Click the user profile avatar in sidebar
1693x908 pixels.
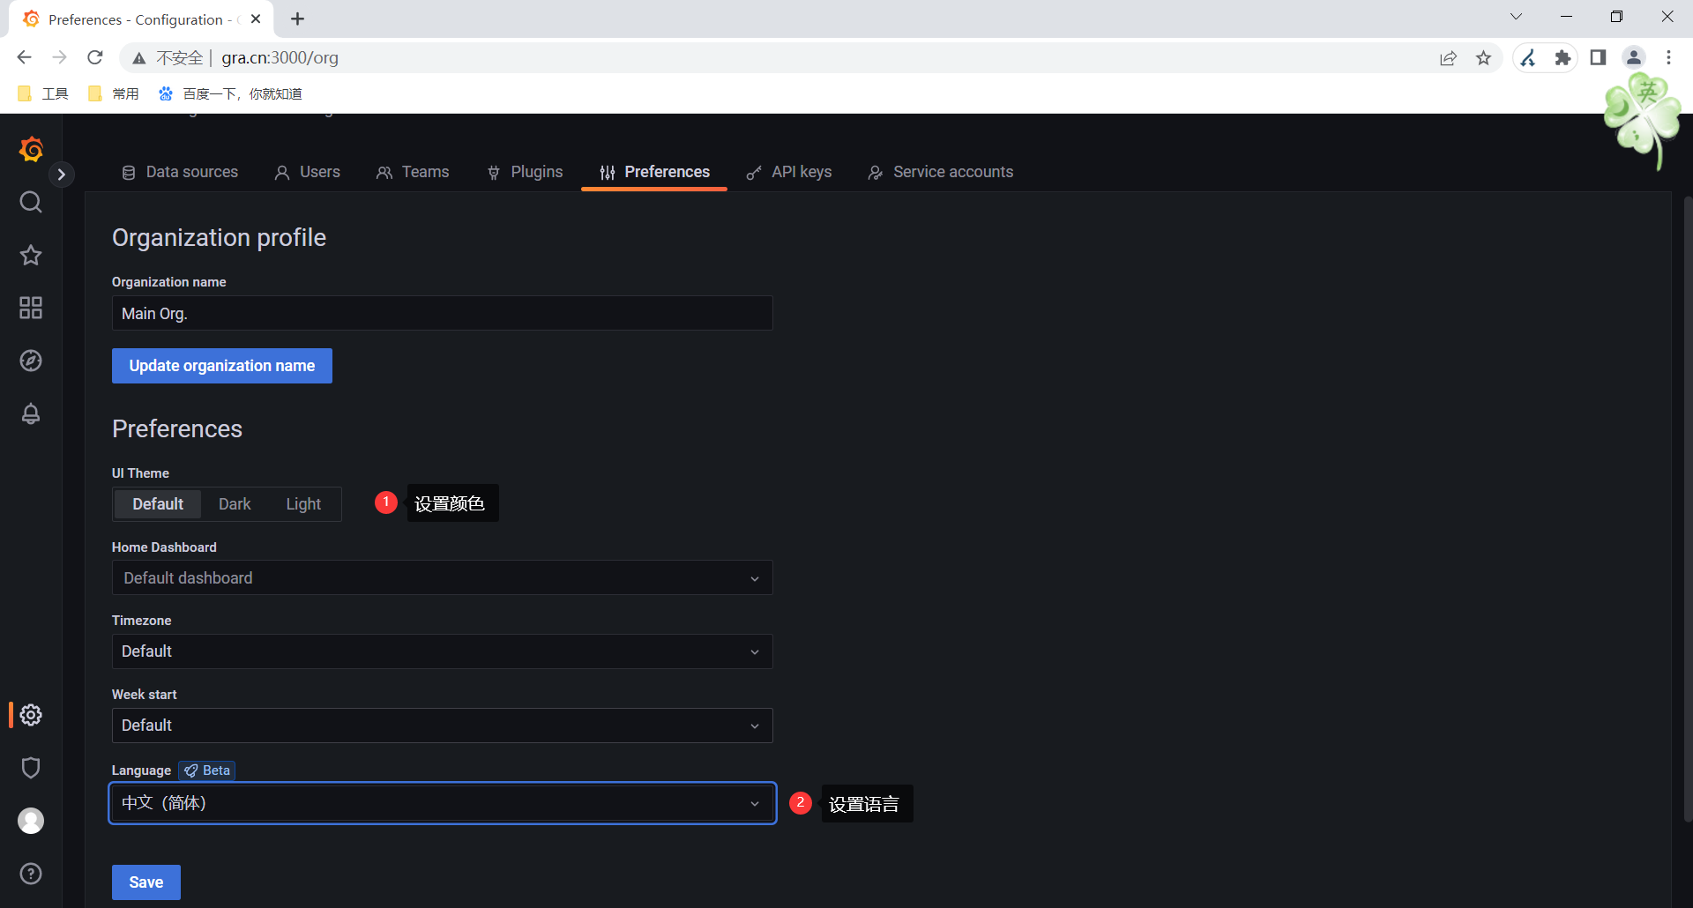[x=31, y=821]
